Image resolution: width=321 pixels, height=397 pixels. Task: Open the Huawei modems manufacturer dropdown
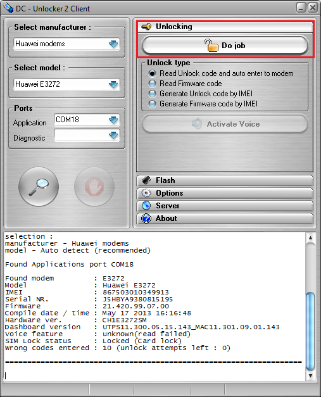[66, 44]
